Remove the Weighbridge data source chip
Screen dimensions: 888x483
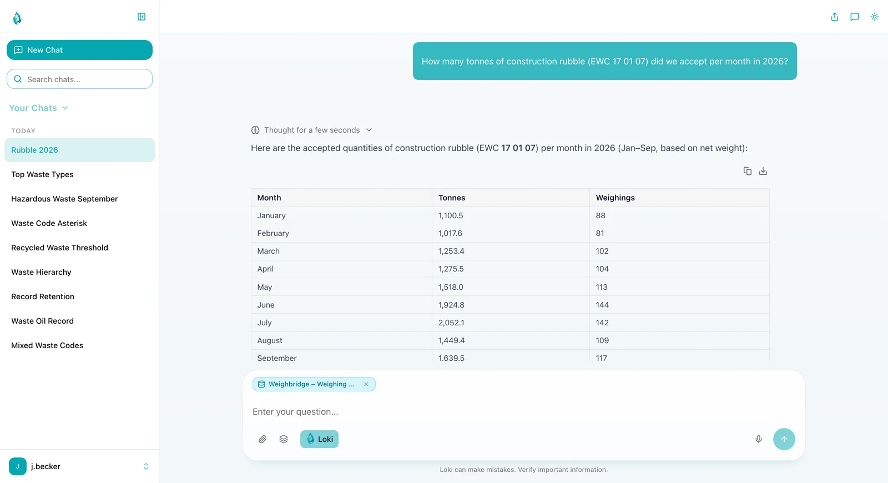pos(366,384)
